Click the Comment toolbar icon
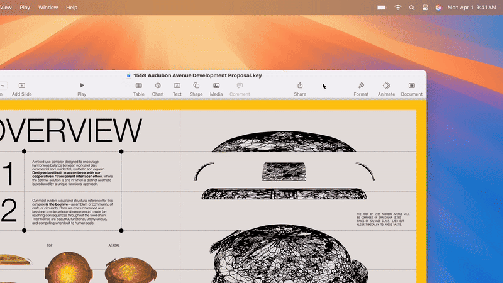 (x=240, y=86)
